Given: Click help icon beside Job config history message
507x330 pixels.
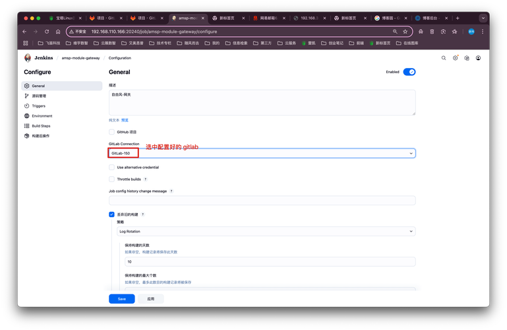Looking at the screenshot, I should click(x=171, y=191).
